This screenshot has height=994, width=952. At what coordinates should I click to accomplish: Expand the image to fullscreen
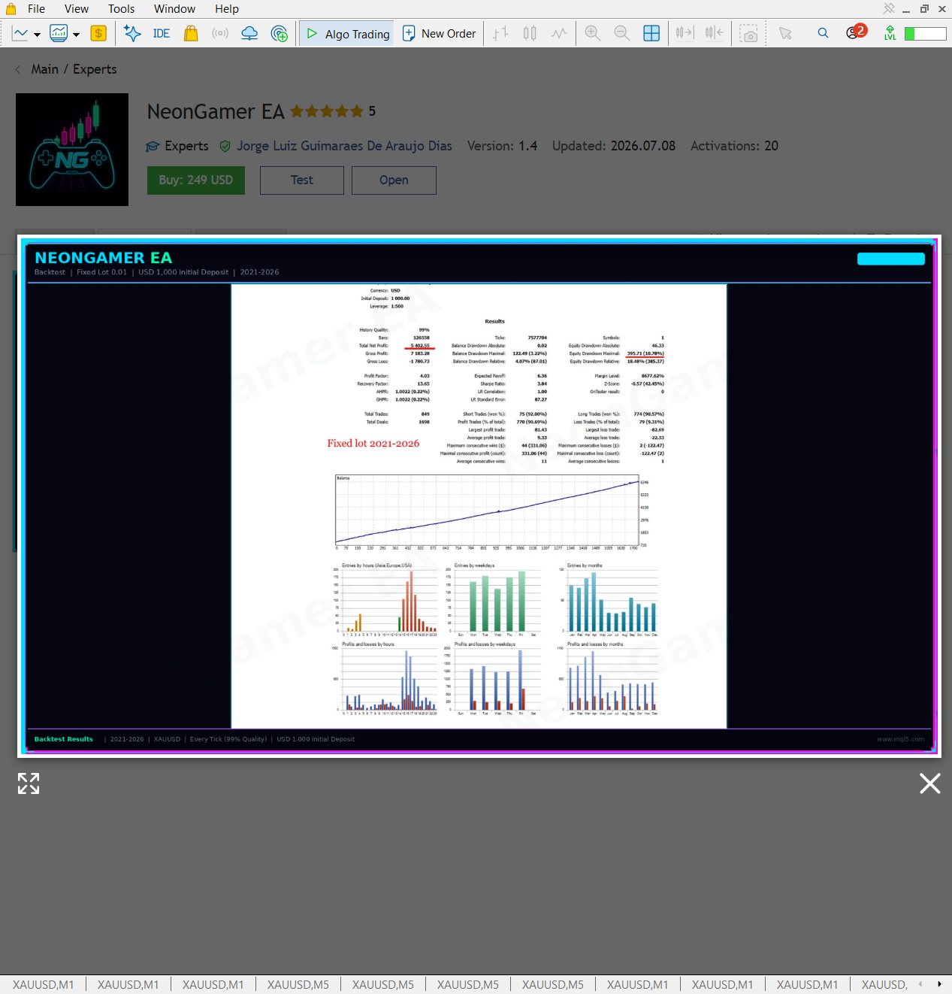[29, 783]
